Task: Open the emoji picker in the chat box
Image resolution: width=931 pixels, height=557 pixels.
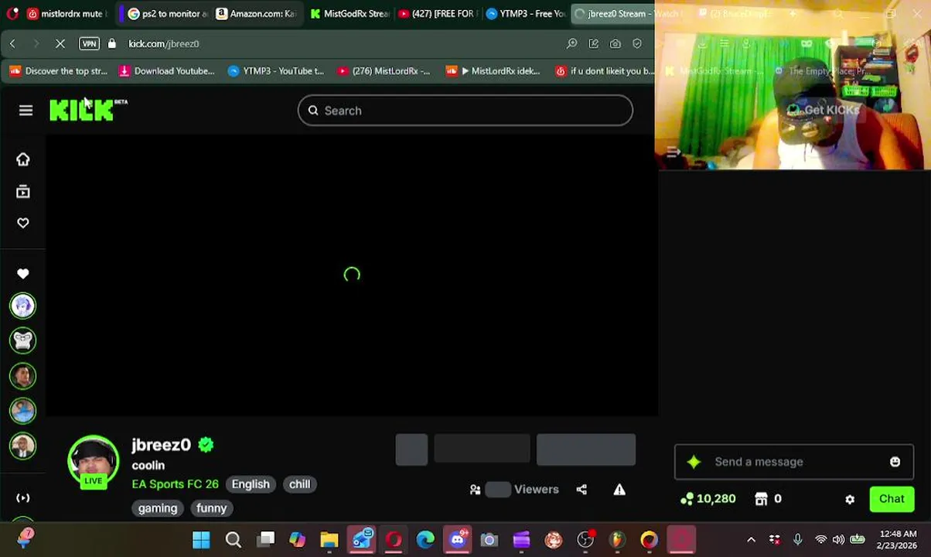Action: 895,462
